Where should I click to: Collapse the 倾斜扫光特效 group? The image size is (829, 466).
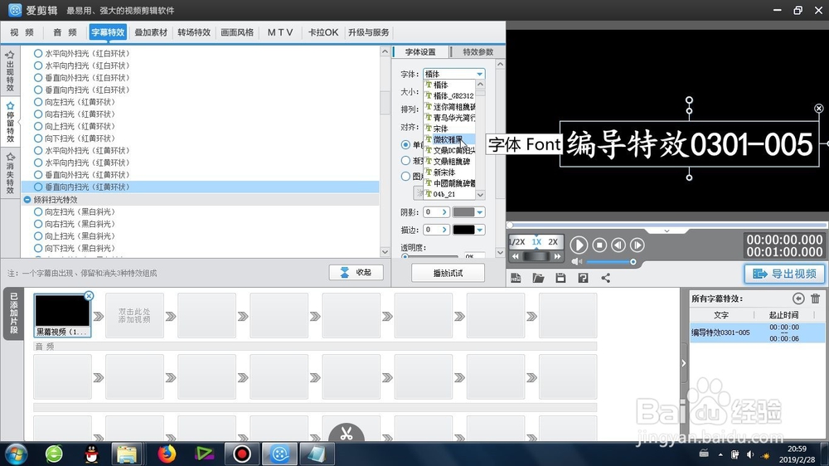[x=27, y=199]
